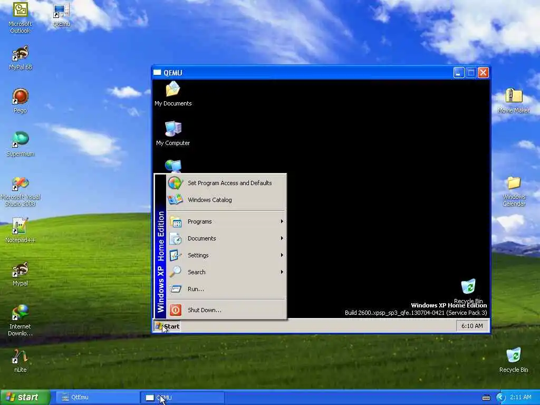Screen dimensions: 540x405
Task: Click the Set Program Access and Defaults icon
Action: point(175,183)
